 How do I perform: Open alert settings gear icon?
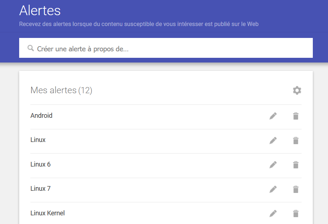point(297,90)
